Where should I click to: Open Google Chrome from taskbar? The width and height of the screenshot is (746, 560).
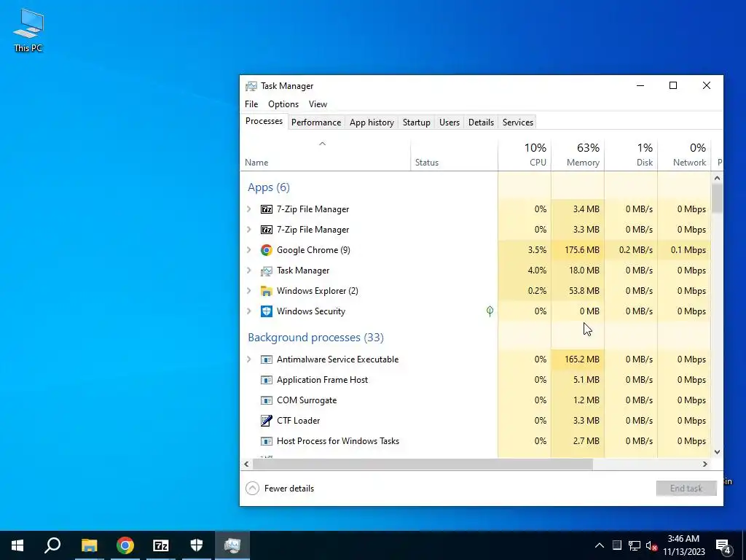125,545
